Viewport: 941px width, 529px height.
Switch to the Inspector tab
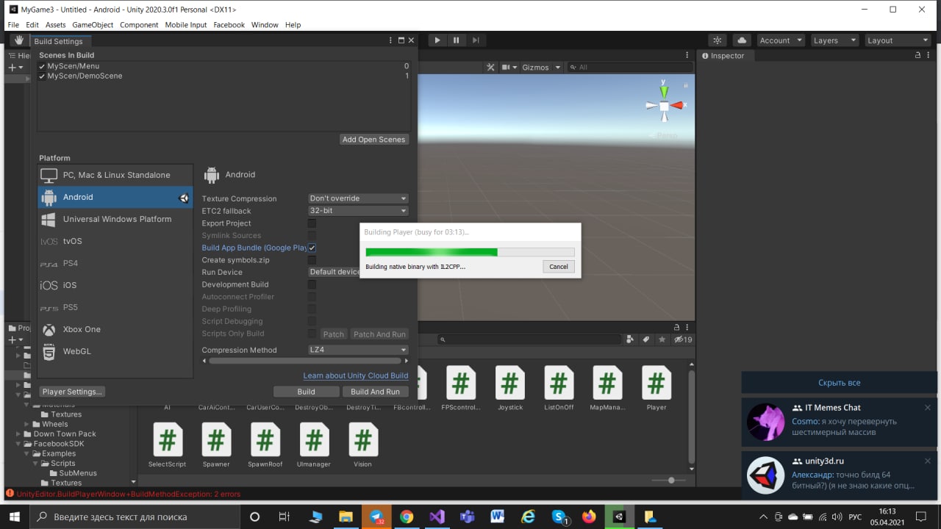pyautogui.click(x=723, y=56)
